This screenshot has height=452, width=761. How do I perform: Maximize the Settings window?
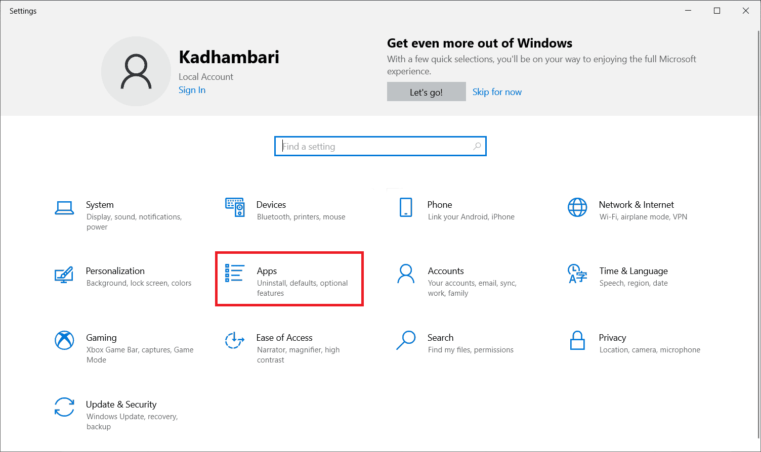tap(717, 11)
